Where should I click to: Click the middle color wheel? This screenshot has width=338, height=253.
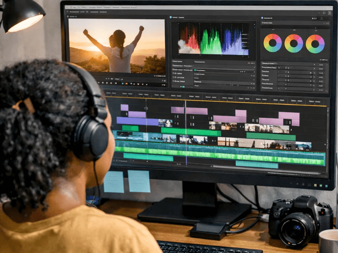(x=294, y=43)
